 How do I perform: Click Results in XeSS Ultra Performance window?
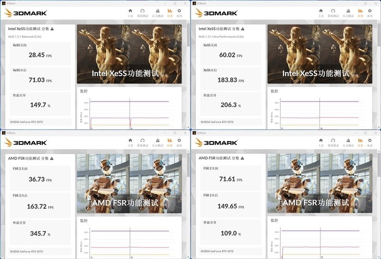pyautogui.click(x=361, y=11)
